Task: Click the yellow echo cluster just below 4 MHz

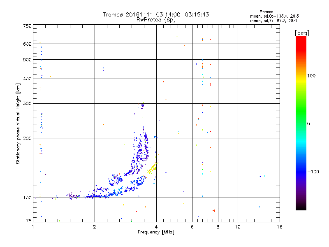Action: (152, 169)
